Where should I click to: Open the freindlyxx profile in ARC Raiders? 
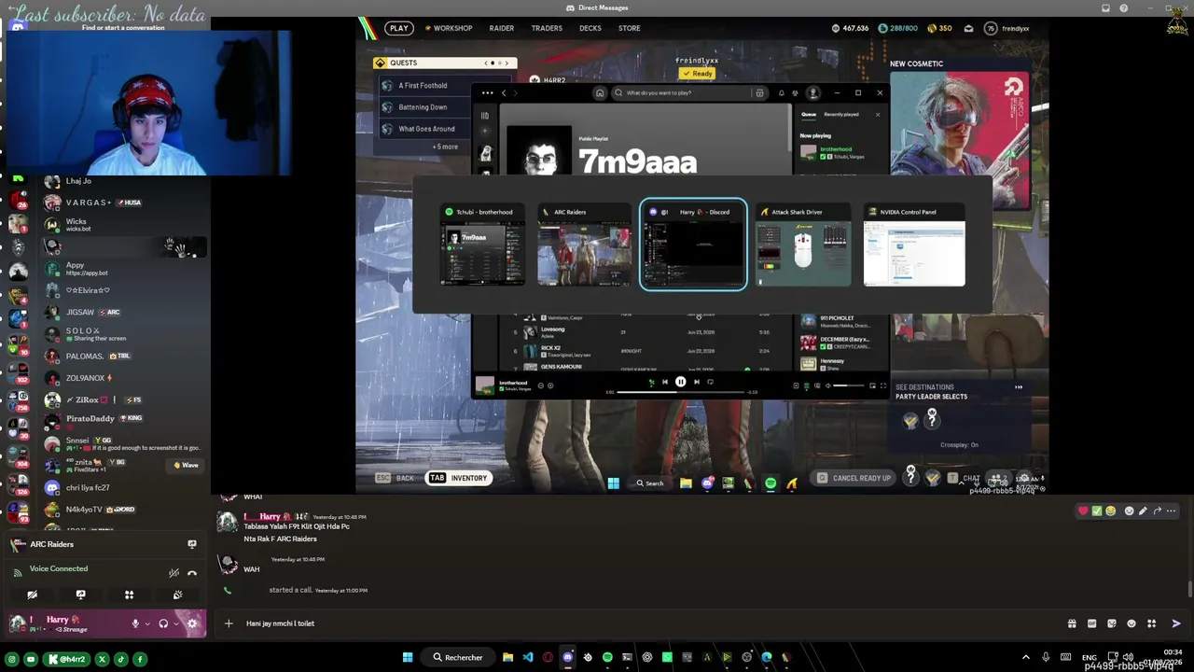[x=1007, y=28]
